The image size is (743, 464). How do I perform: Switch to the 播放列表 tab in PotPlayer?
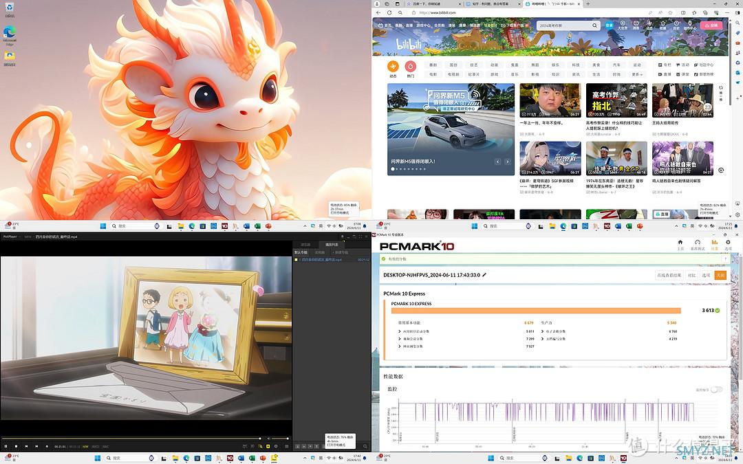point(332,244)
